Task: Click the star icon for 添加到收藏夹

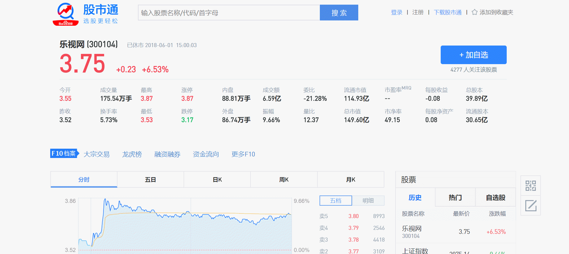Action: click(474, 12)
